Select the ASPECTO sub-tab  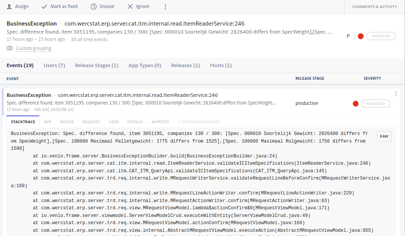click(x=160, y=122)
